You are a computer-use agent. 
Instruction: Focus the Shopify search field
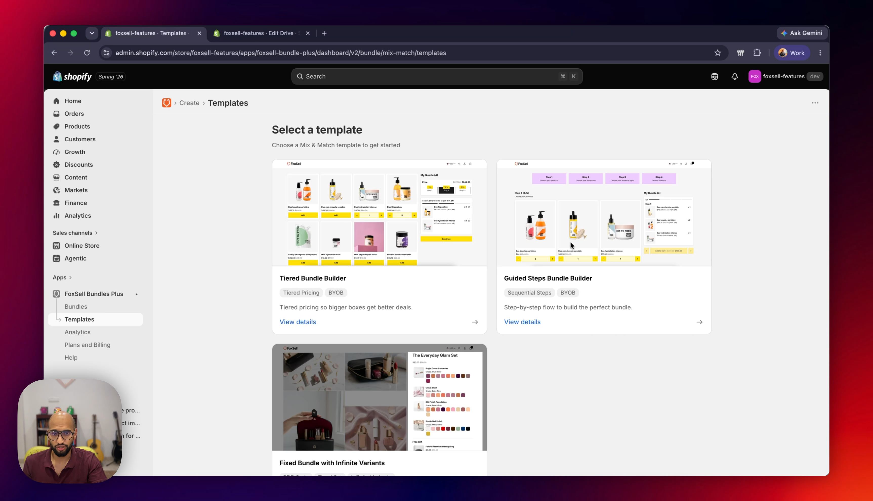coord(437,76)
